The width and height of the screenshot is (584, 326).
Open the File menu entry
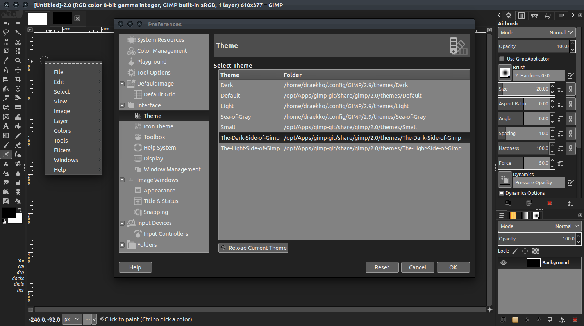pos(73,72)
